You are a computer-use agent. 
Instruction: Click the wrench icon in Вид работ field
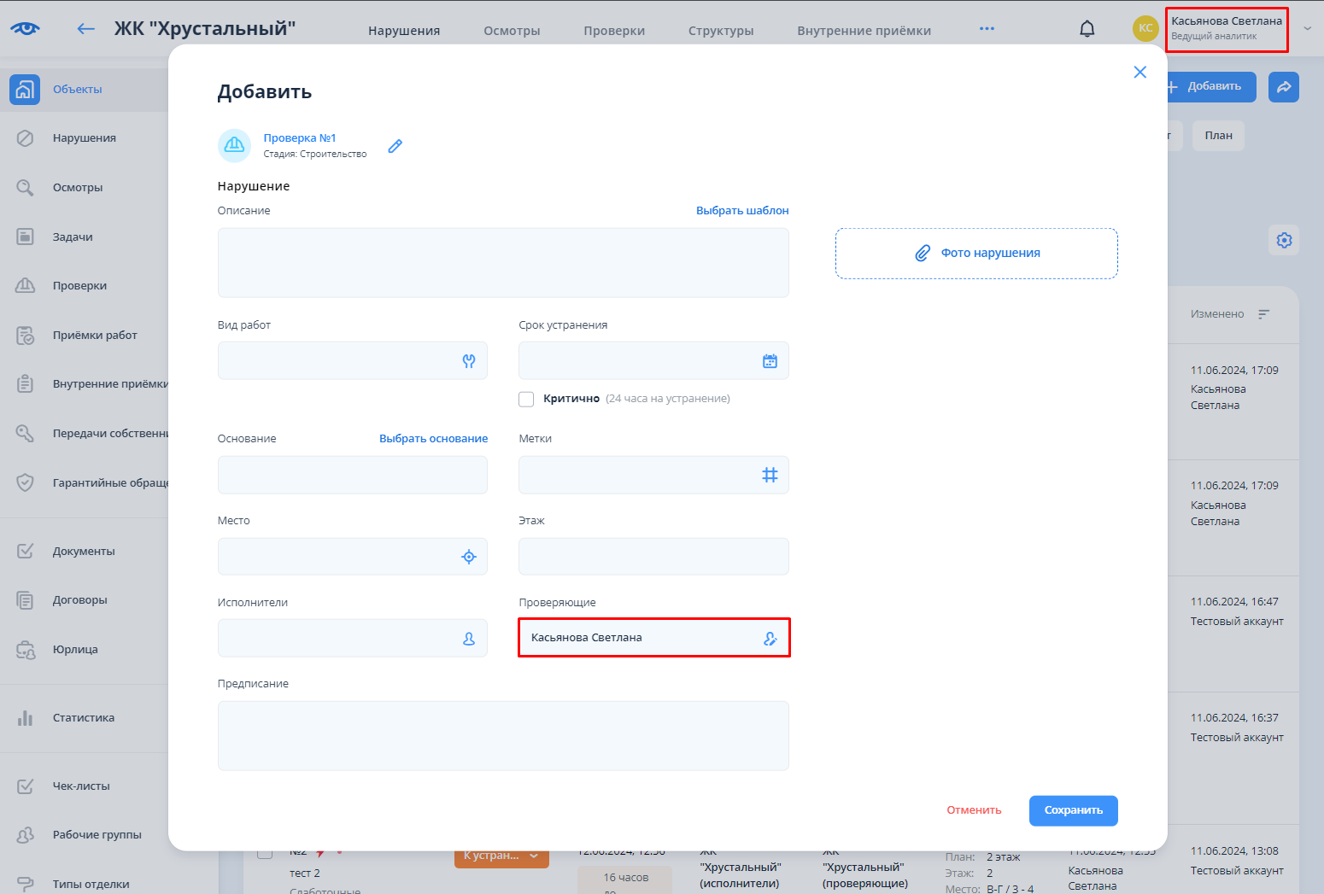[x=469, y=361]
